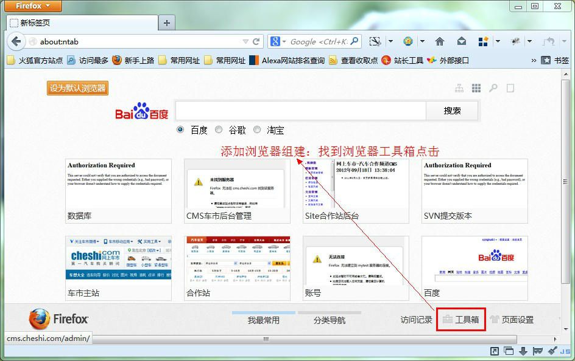The image size is (575, 361).
Task: Switch to 我最常用 tab
Action: click(x=263, y=320)
